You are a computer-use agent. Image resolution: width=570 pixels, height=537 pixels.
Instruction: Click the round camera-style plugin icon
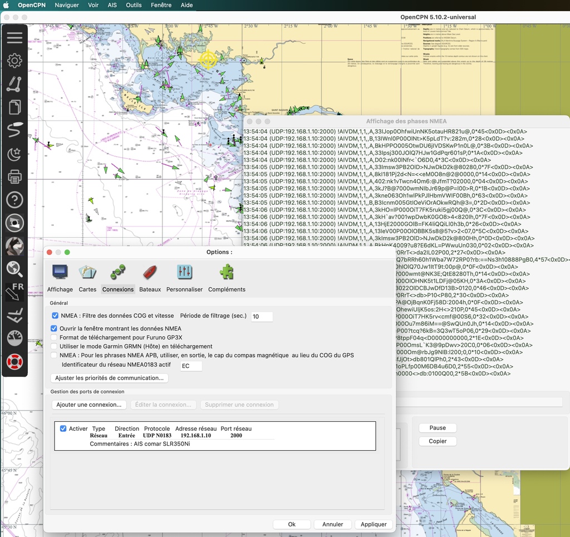(x=14, y=223)
